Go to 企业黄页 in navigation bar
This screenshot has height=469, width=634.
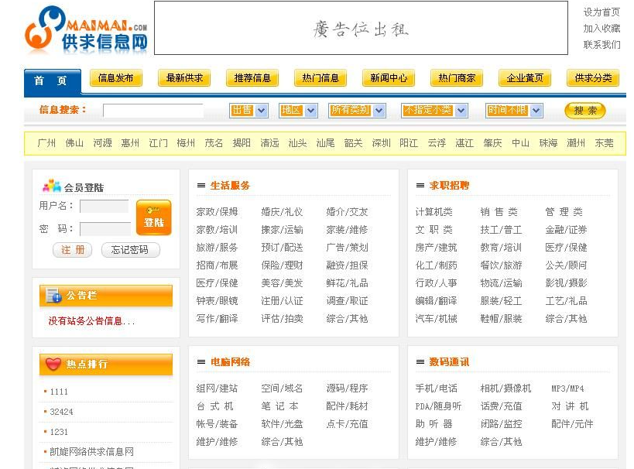[525, 78]
